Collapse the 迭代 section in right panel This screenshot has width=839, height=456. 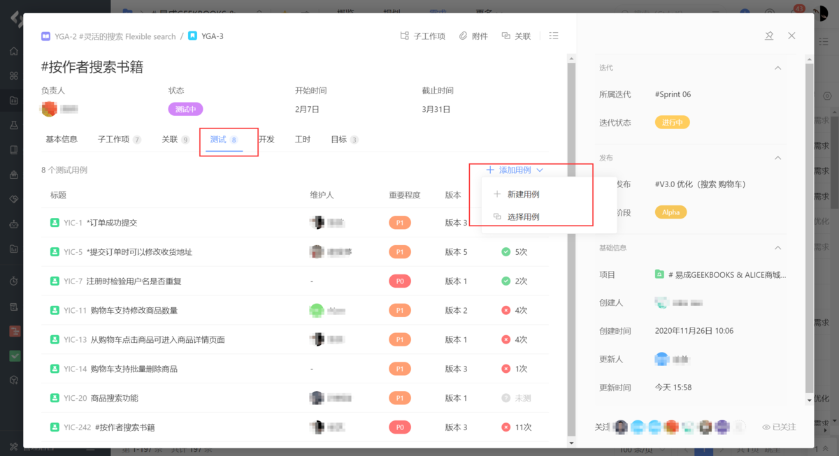click(x=777, y=68)
